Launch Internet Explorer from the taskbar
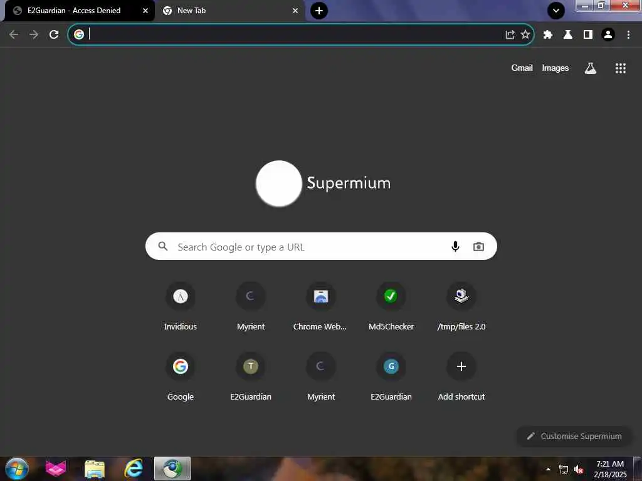Viewport: 642px width, 481px height. tap(134, 468)
